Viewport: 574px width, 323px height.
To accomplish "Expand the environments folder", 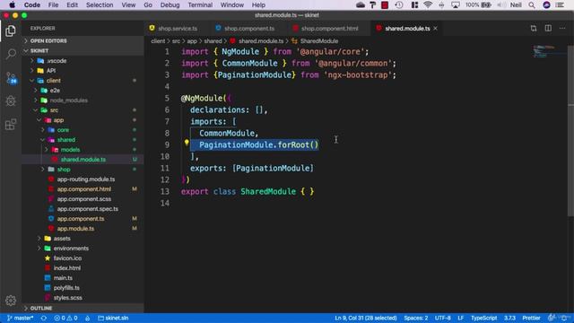I will pos(83,248).
